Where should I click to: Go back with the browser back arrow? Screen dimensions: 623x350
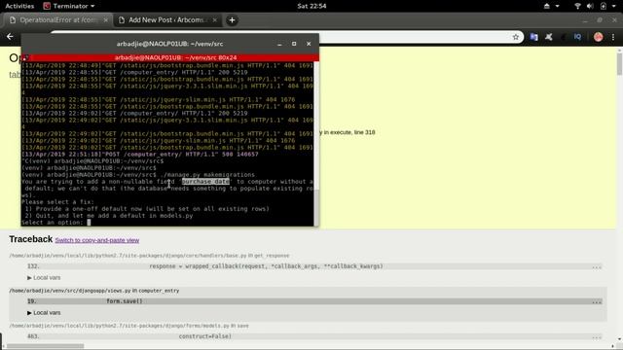[x=10, y=37]
